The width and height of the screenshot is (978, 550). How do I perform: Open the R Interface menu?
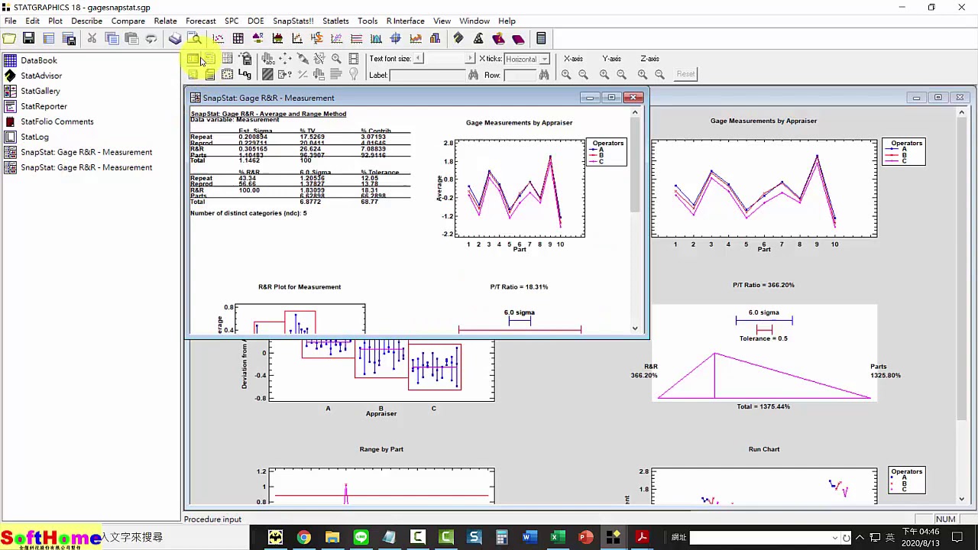tap(405, 21)
